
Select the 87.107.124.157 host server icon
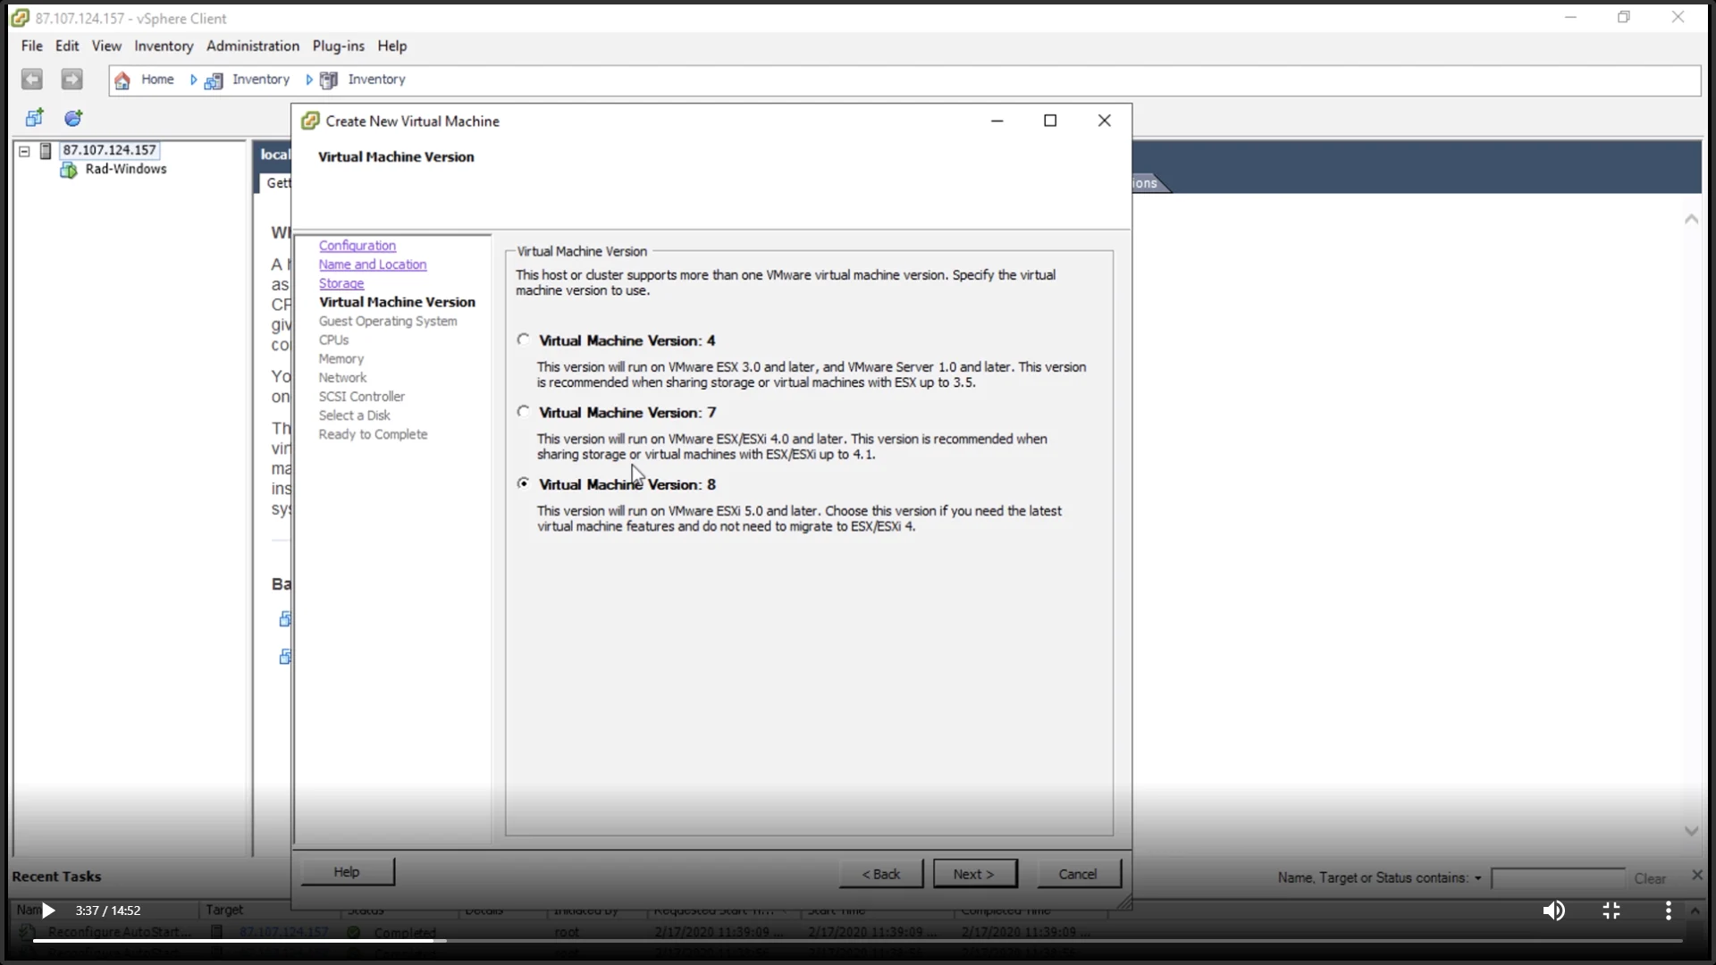[x=46, y=151]
